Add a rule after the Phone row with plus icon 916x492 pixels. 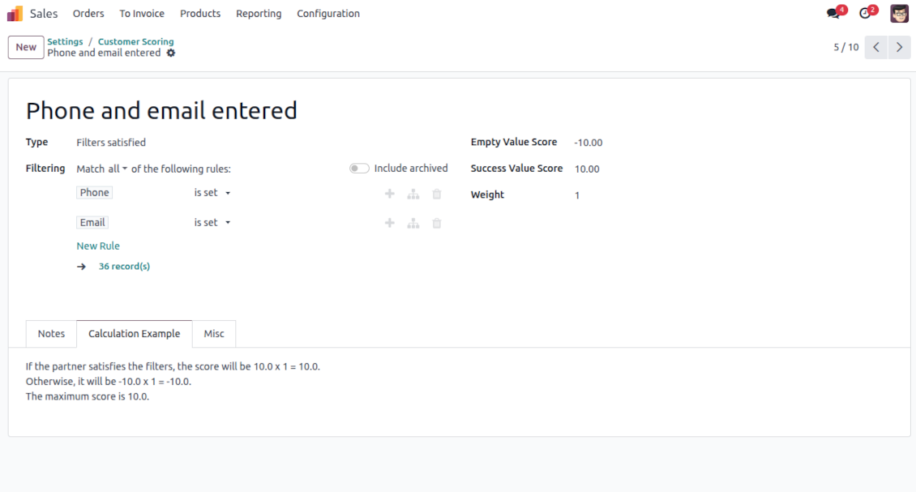[x=390, y=194]
